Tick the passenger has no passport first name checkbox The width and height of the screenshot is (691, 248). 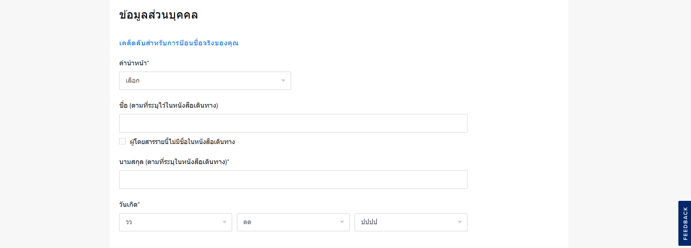coord(122,141)
